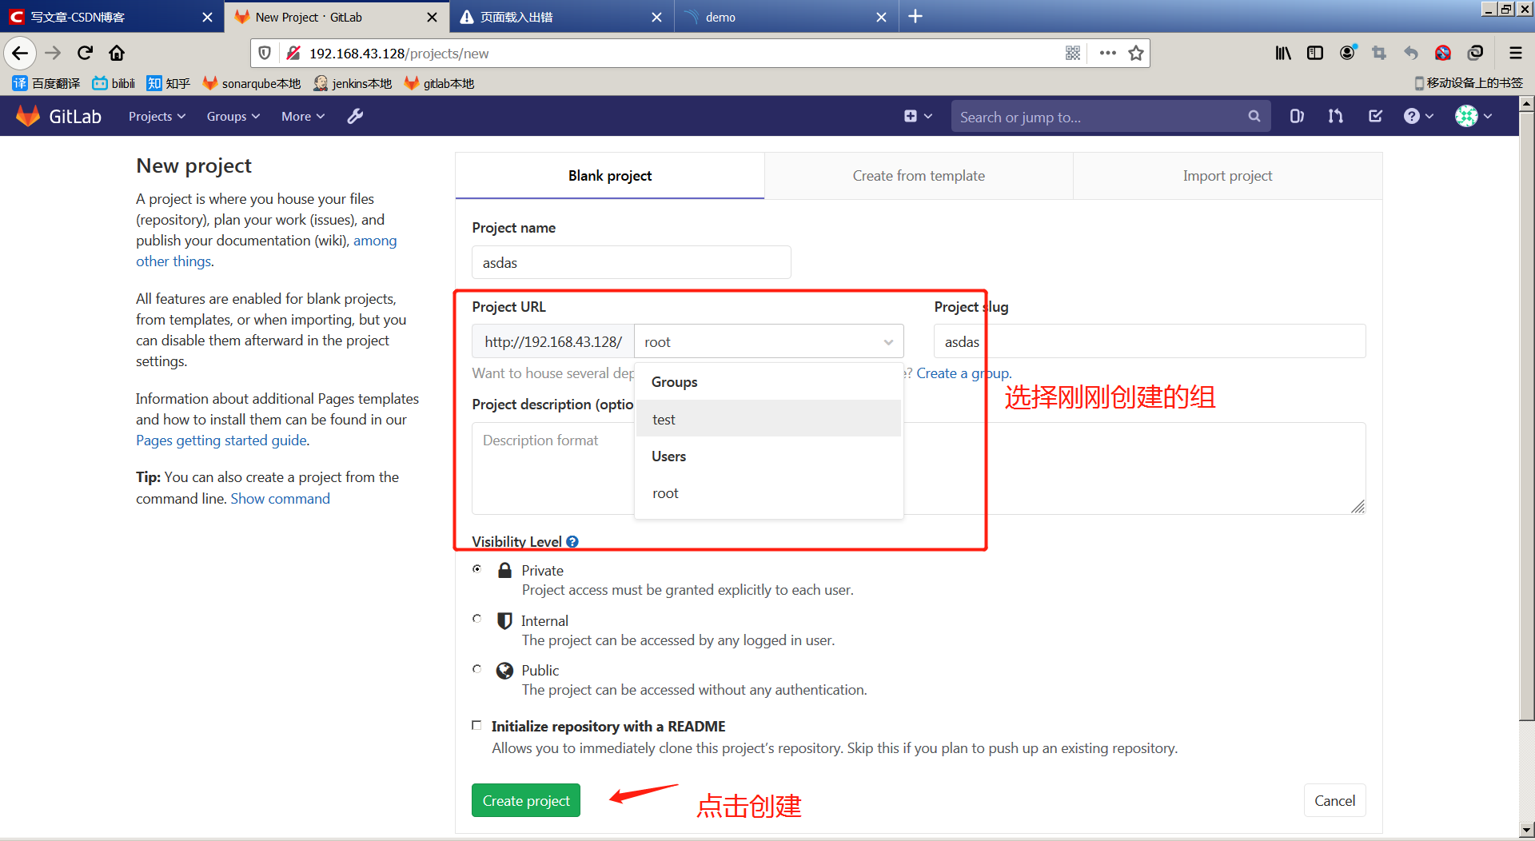Click the merge requests icon
The image size is (1535, 841).
[1335, 116]
